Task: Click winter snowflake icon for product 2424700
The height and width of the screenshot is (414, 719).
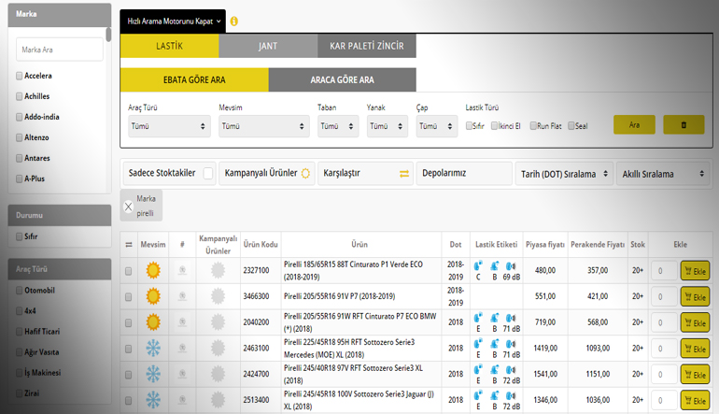Action: click(153, 374)
